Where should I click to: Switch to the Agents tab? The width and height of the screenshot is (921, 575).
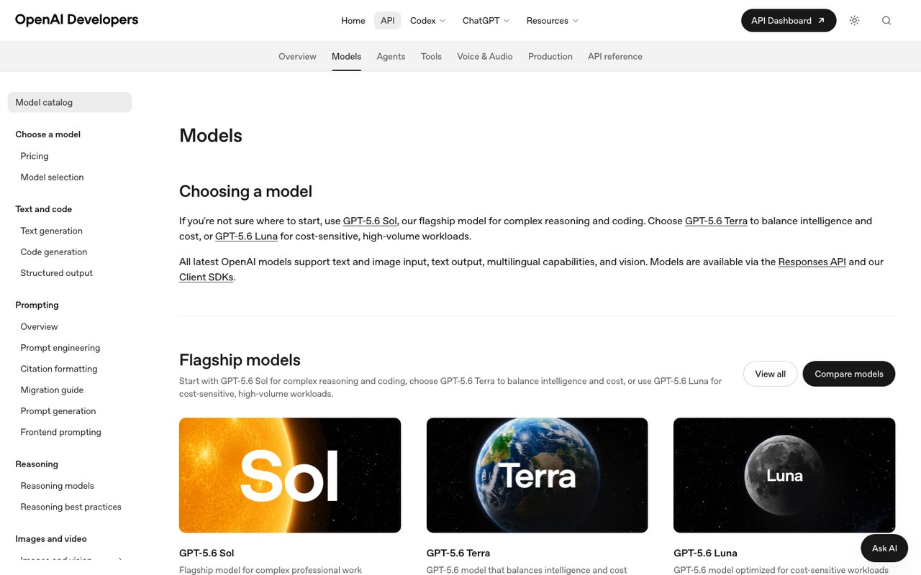(x=391, y=56)
